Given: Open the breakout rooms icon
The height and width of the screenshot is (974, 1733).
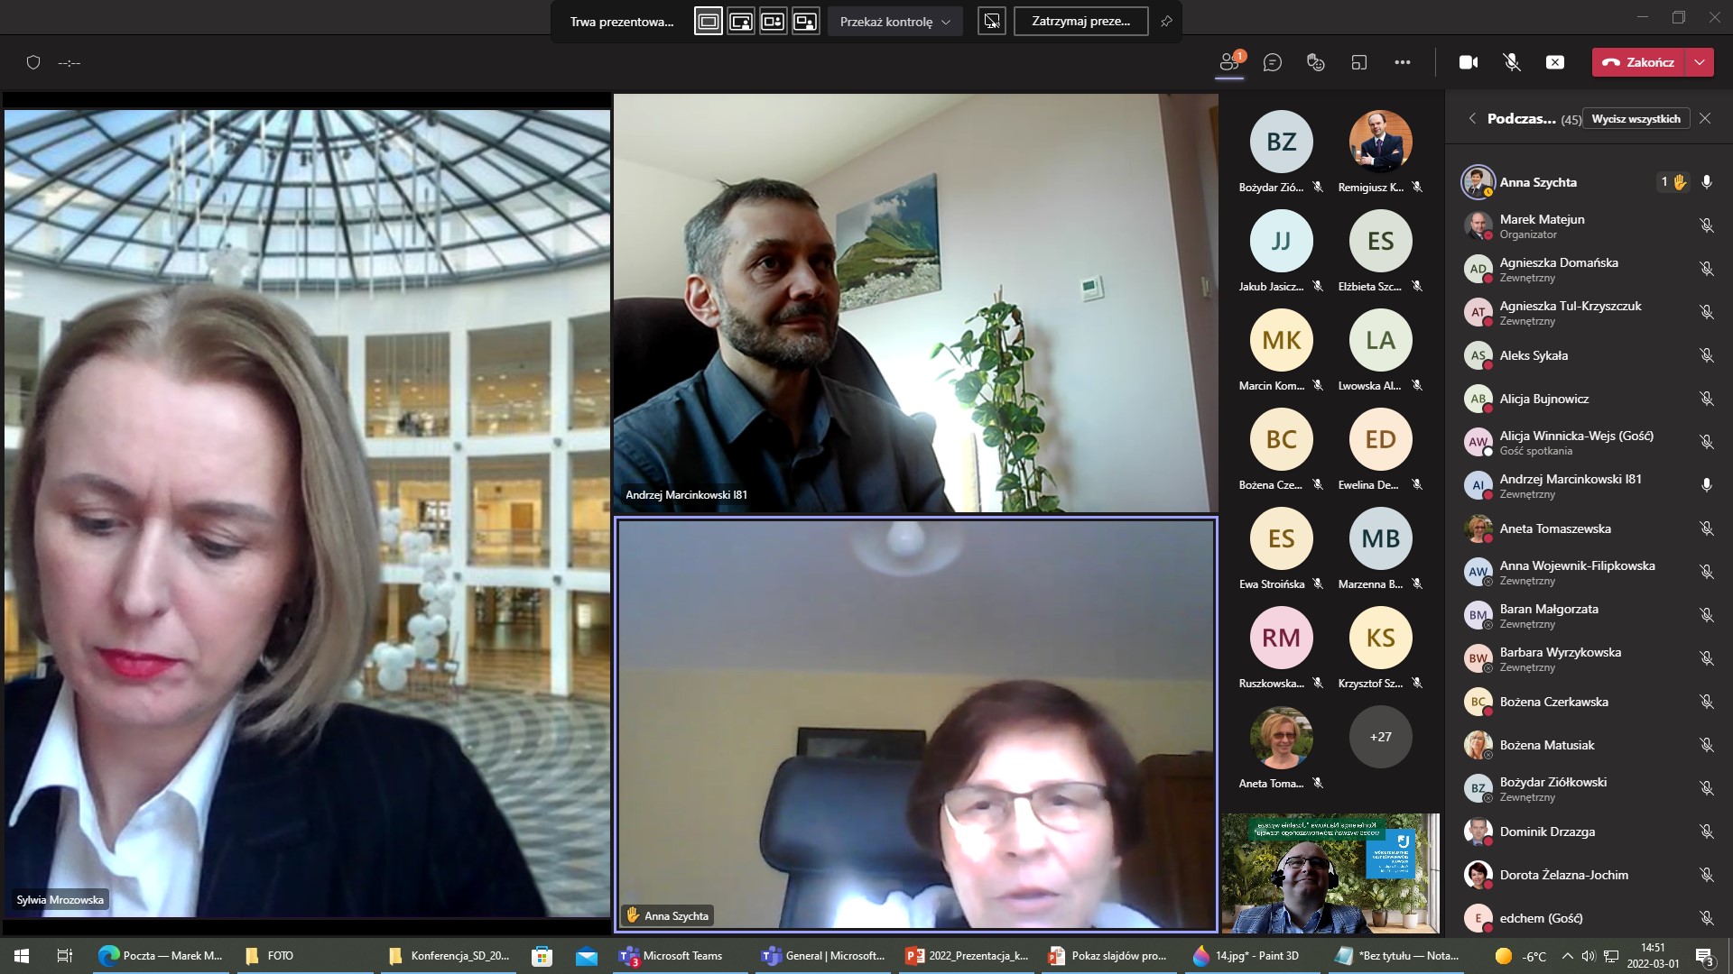Looking at the screenshot, I should pyautogui.click(x=1359, y=62).
